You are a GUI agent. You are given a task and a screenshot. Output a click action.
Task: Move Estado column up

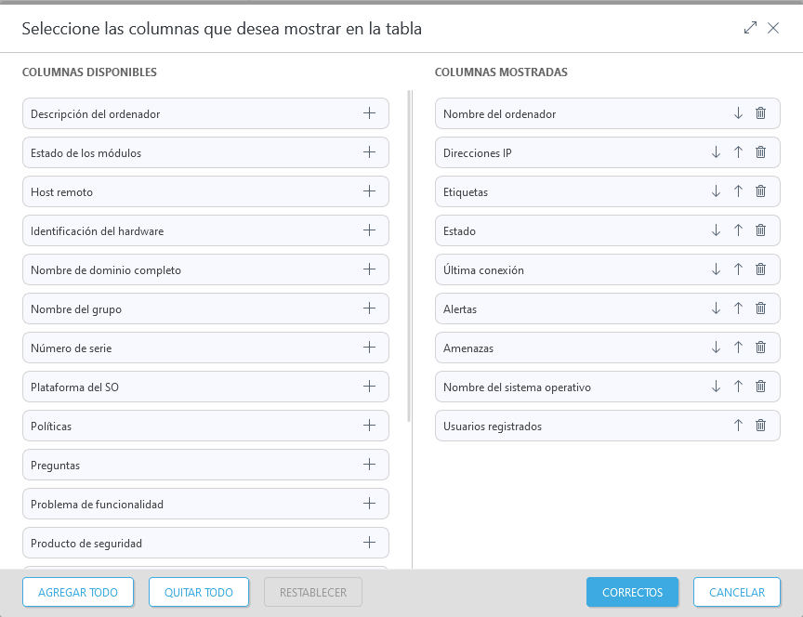click(738, 230)
